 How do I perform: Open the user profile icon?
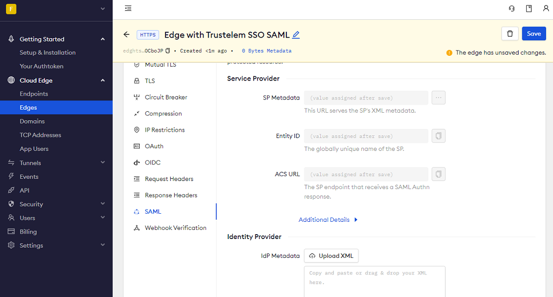(545, 9)
